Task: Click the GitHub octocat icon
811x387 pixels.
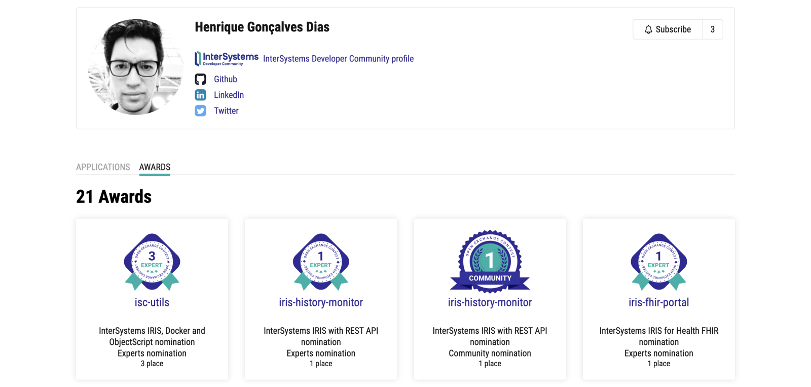Action: tap(201, 79)
